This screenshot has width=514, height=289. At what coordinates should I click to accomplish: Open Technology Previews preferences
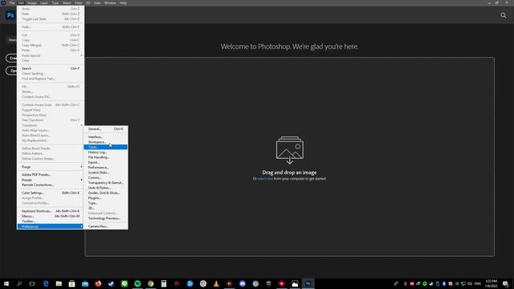click(105, 218)
